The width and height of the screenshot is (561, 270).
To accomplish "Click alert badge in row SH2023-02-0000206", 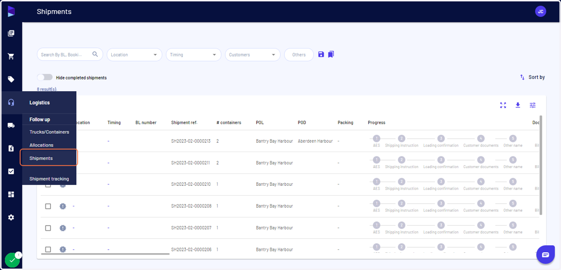I will pos(63,249).
